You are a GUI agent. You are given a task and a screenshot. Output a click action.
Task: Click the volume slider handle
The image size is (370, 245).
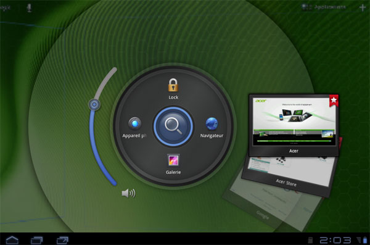pyautogui.click(x=94, y=104)
